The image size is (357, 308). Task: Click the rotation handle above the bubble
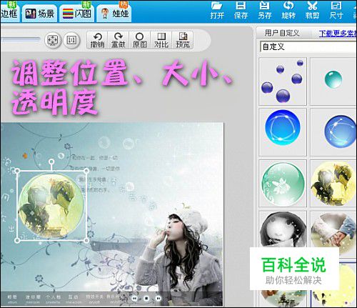pyautogui.click(x=51, y=162)
